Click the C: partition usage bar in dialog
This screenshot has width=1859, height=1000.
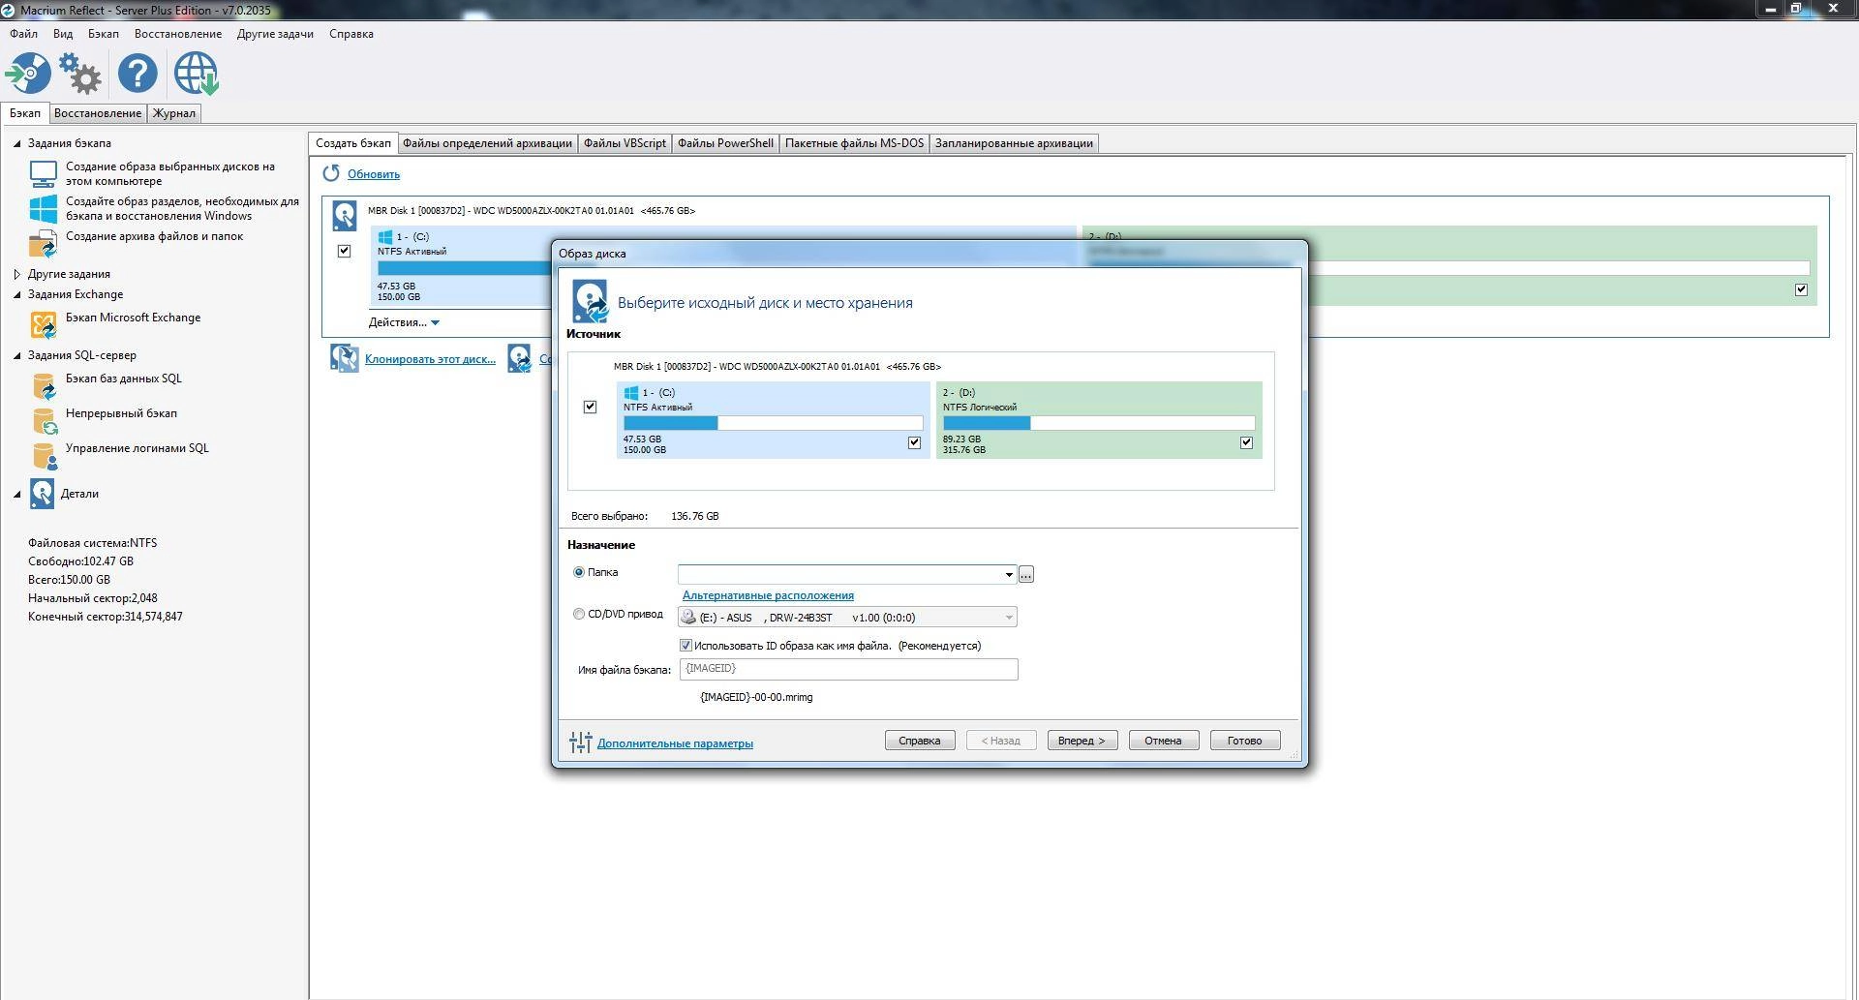click(x=774, y=423)
